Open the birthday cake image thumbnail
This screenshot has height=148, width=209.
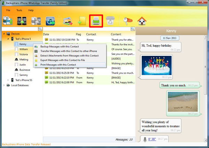tap(156, 65)
